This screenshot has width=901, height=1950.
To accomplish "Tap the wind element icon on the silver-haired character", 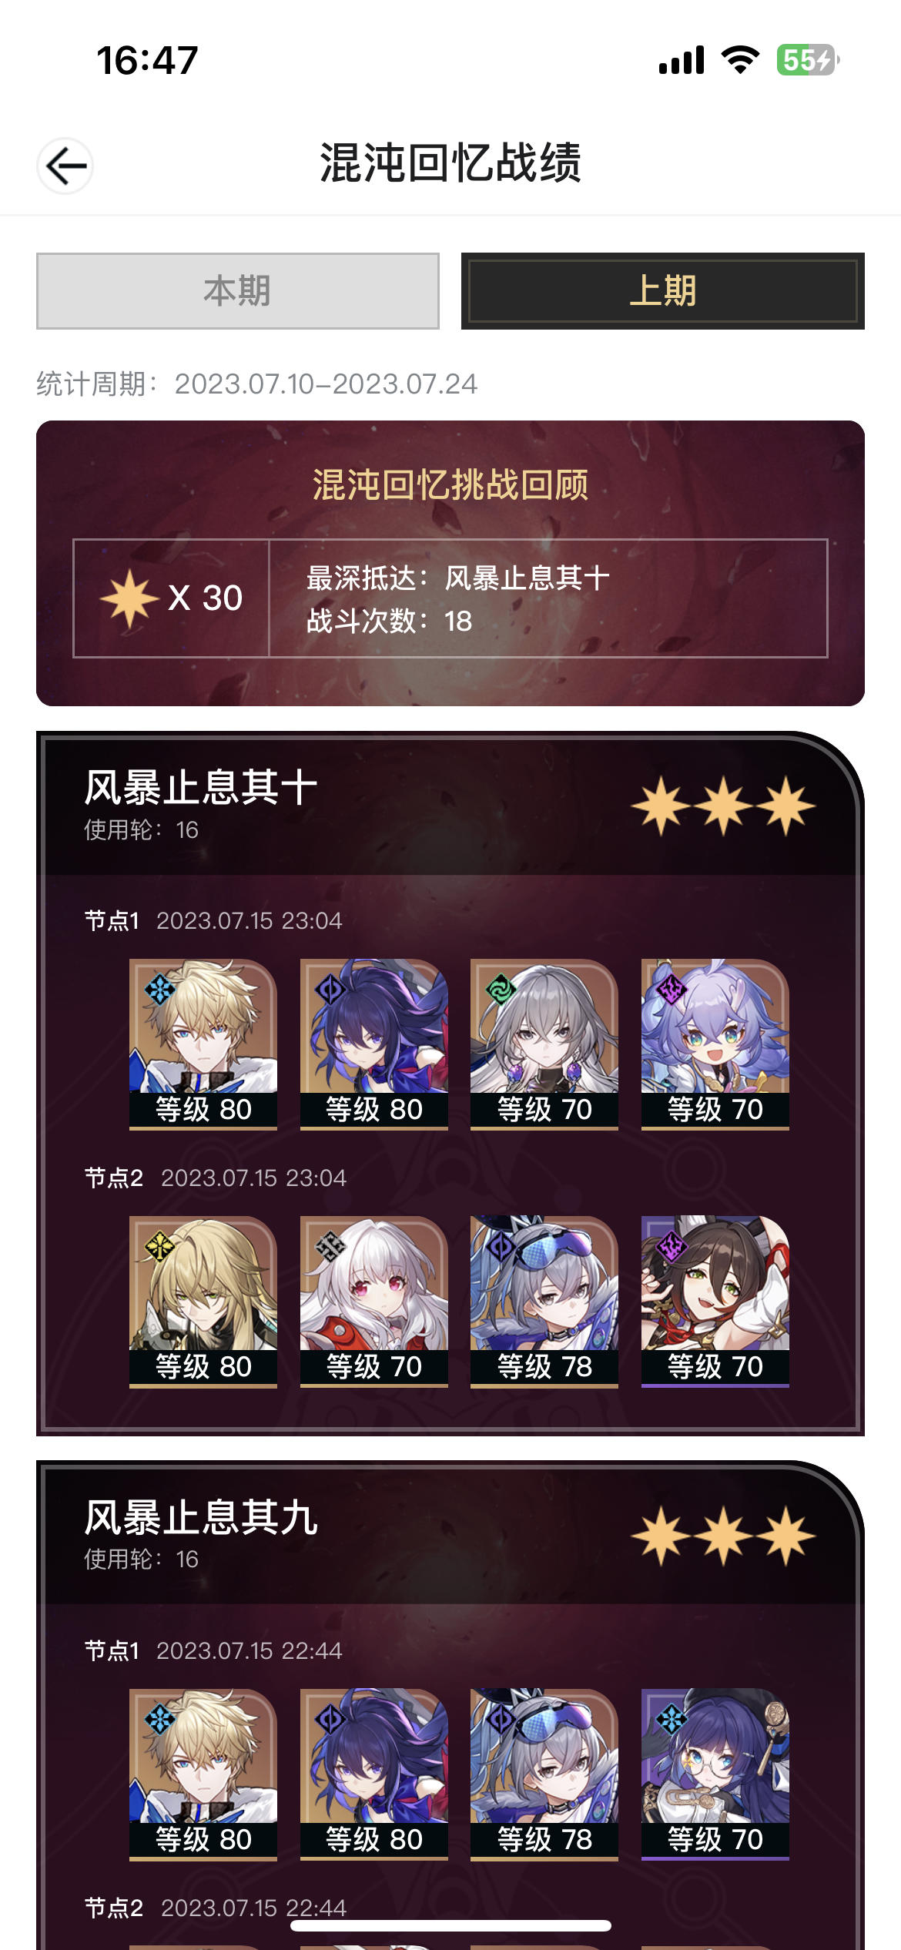I will tap(501, 989).
